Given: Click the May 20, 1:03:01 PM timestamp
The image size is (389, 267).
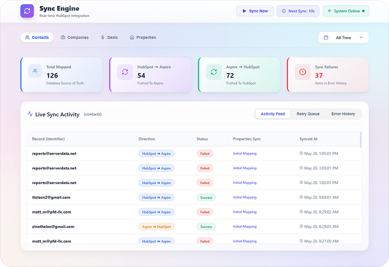Looking at the screenshot, I should coord(321,168).
